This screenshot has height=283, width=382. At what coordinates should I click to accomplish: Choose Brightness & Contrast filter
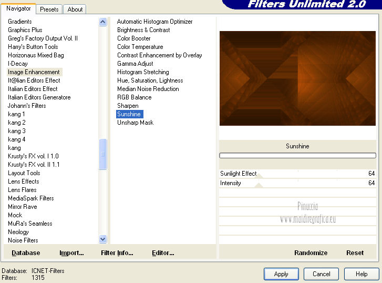coord(143,30)
